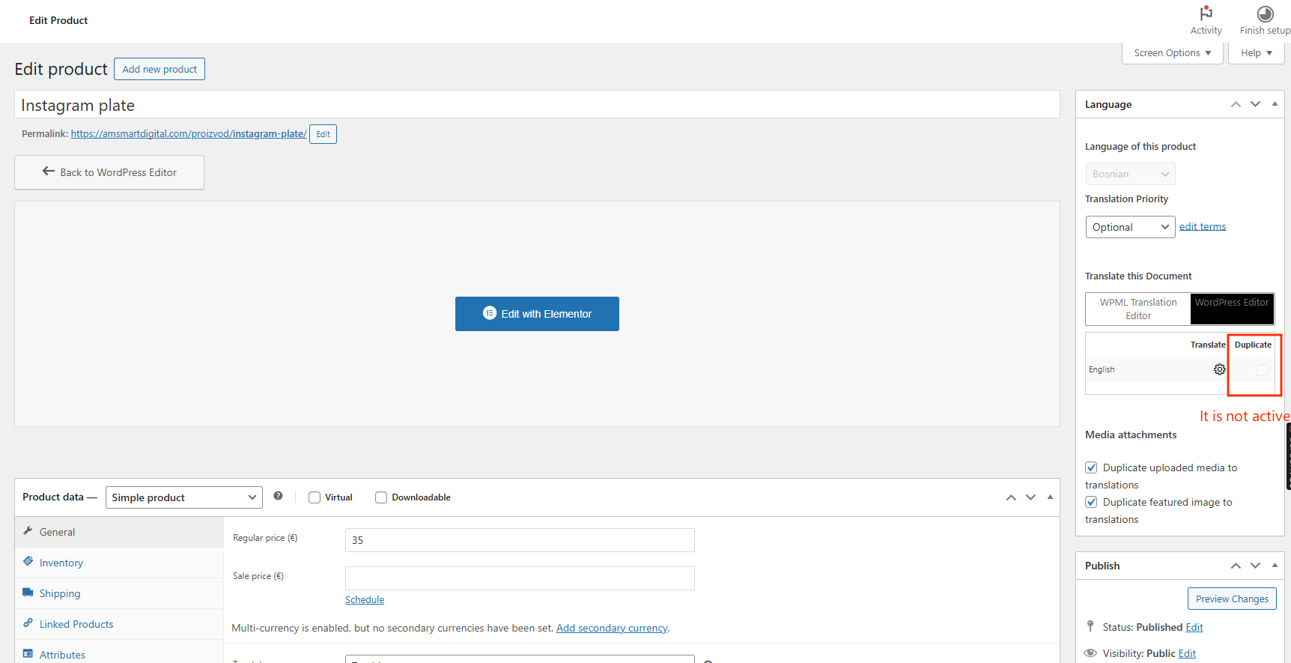The width and height of the screenshot is (1291, 663).
Task: Tick the Duplicate checkbox for English
Action: click(1263, 370)
